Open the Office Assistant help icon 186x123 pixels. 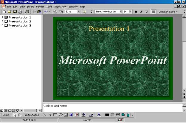[x=84, y=12]
